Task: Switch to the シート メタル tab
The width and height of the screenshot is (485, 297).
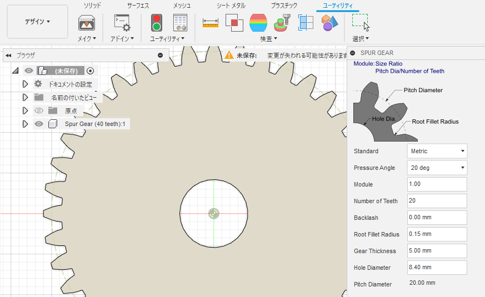Action: (231, 6)
